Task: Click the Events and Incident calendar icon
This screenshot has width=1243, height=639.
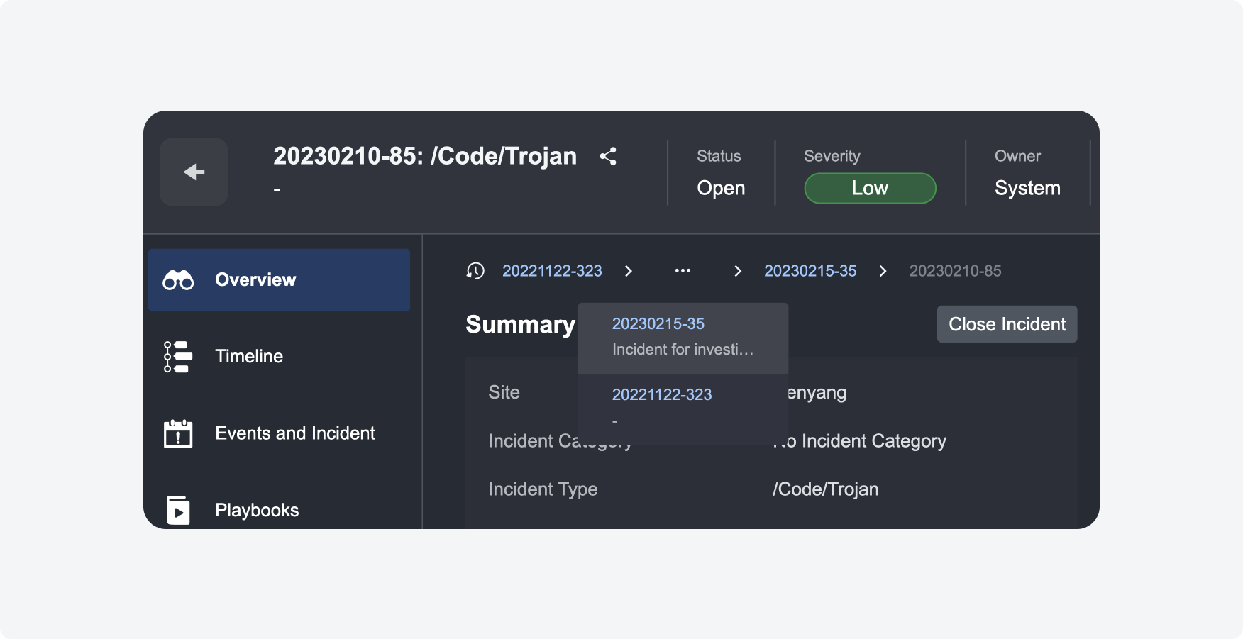Action: click(178, 433)
